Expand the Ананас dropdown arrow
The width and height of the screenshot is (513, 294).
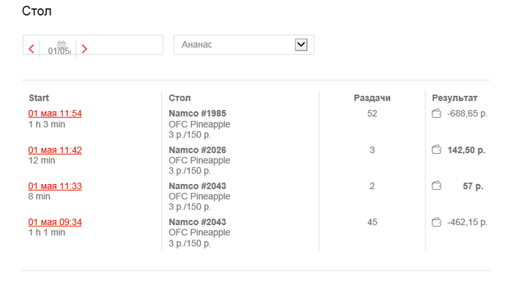(300, 45)
